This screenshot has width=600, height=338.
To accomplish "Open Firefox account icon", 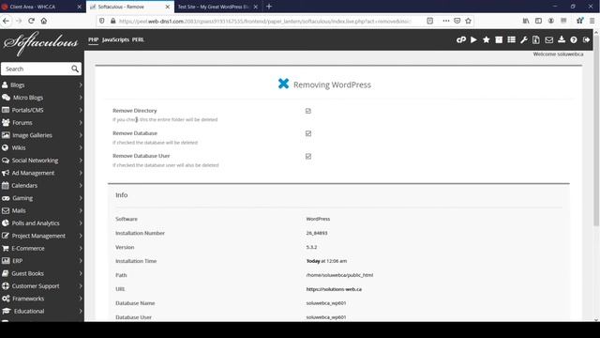I will (551, 21).
